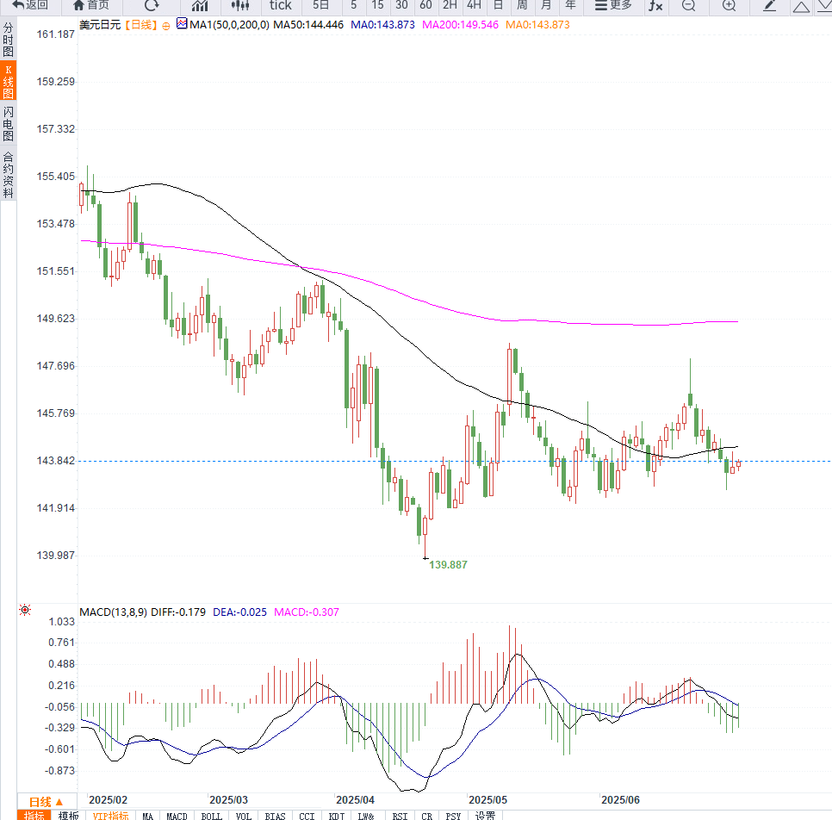Zoom out the chart with minus magnifier
Viewport: 832px width, 820px height.
point(688,6)
